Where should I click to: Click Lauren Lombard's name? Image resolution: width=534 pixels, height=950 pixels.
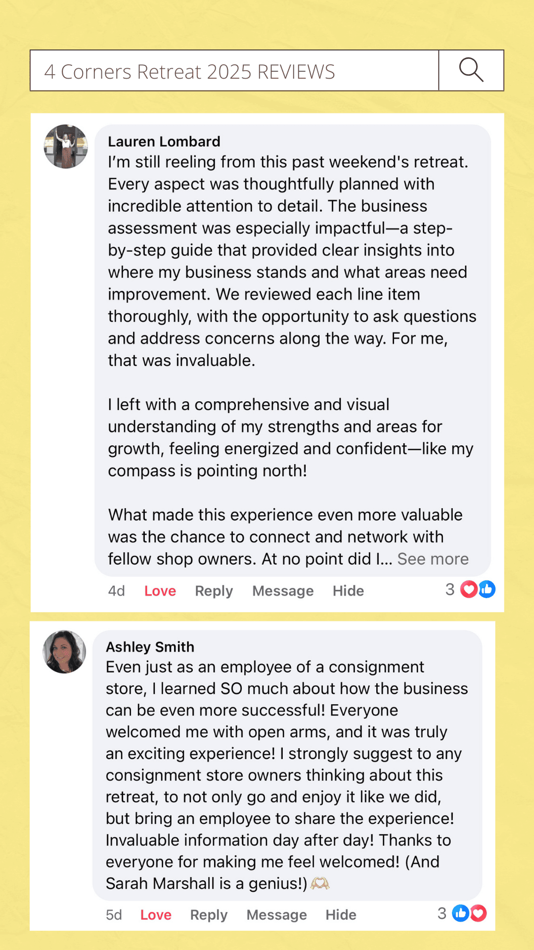(x=164, y=142)
